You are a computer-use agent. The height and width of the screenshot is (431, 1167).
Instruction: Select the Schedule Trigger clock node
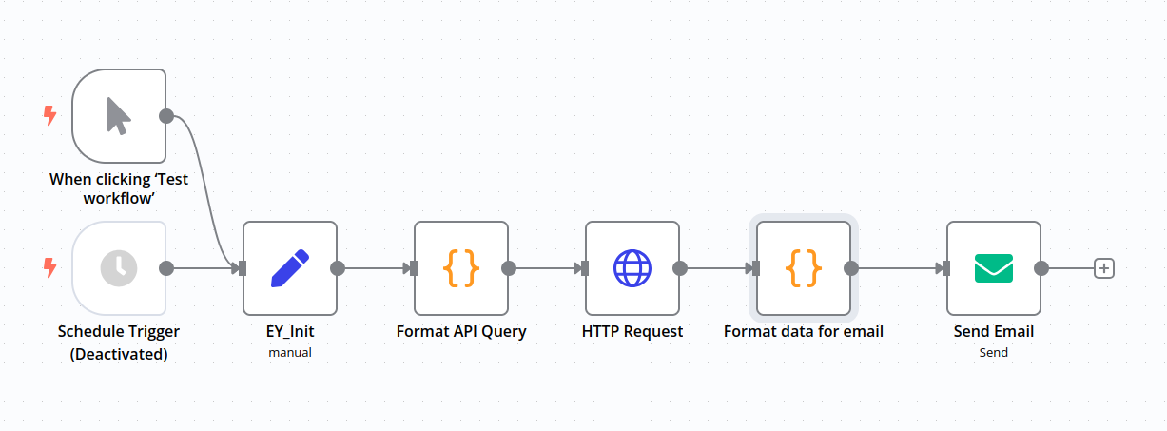(x=119, y=268)
